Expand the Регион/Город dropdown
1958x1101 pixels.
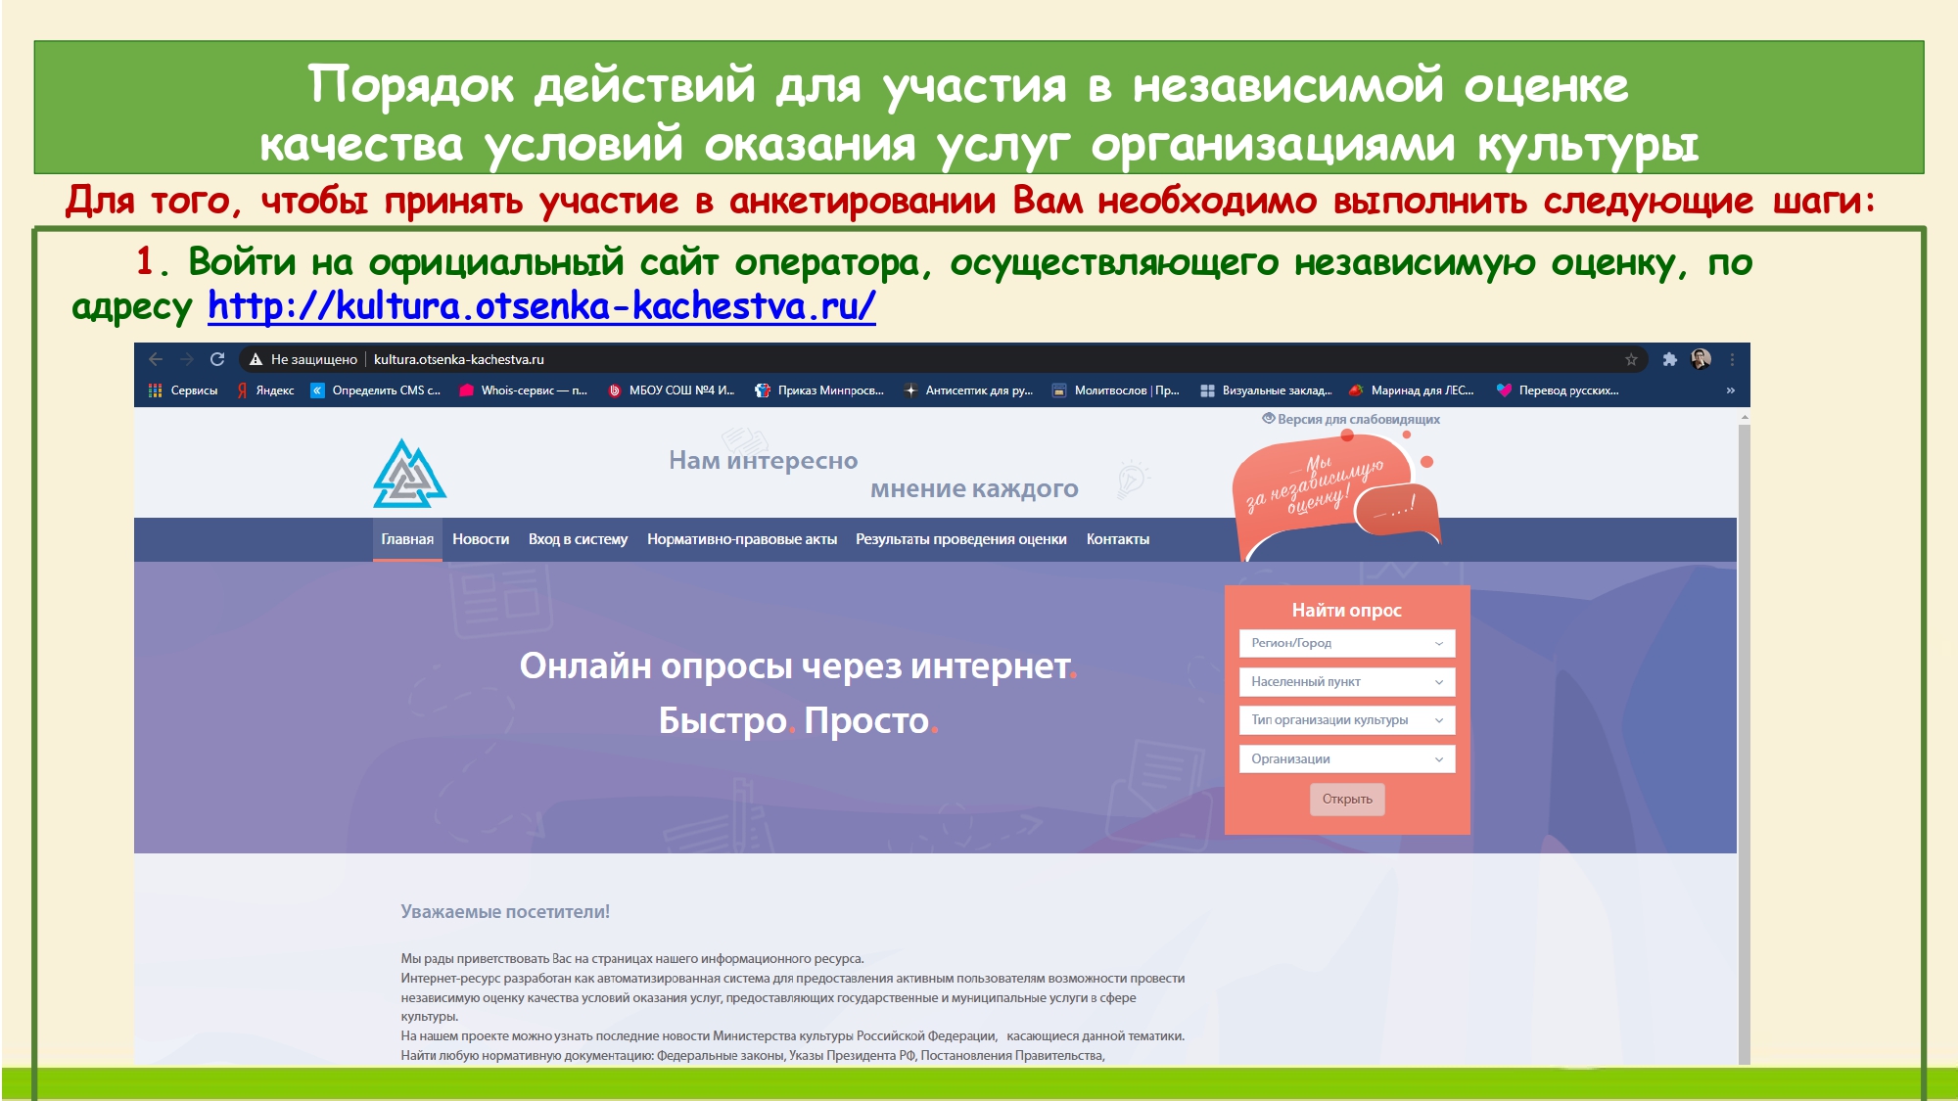1347,643
